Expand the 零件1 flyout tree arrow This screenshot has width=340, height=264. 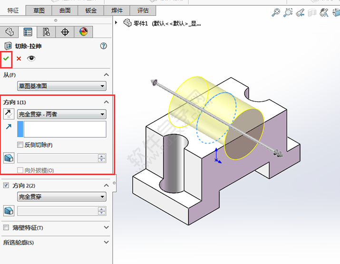click(x=116, y=22)
